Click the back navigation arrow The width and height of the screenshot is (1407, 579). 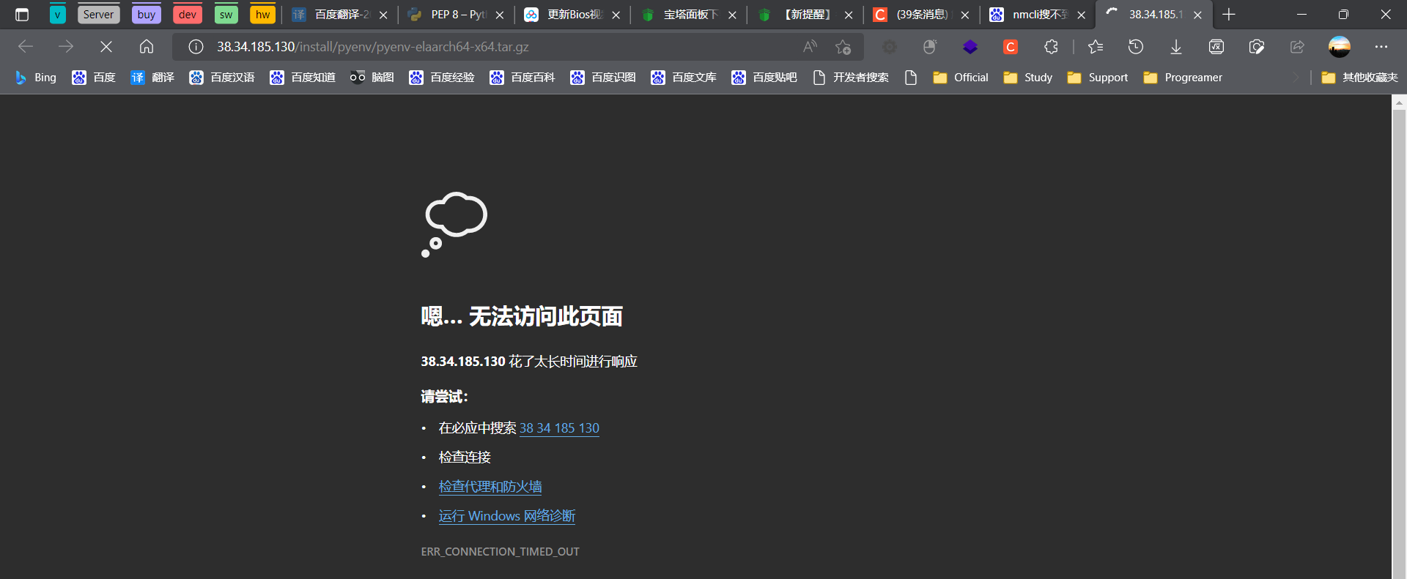tap(26, 47)
